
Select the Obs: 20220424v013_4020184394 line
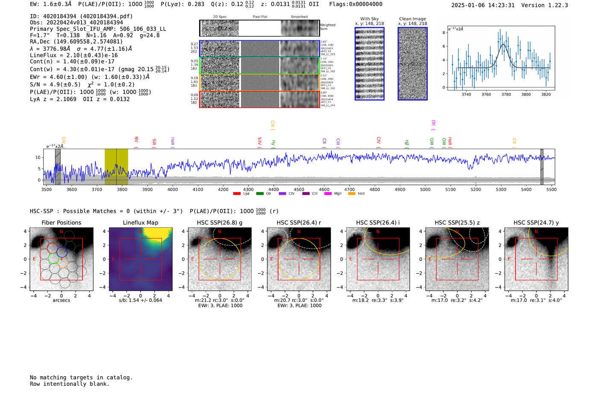click(x=76, y=23)
